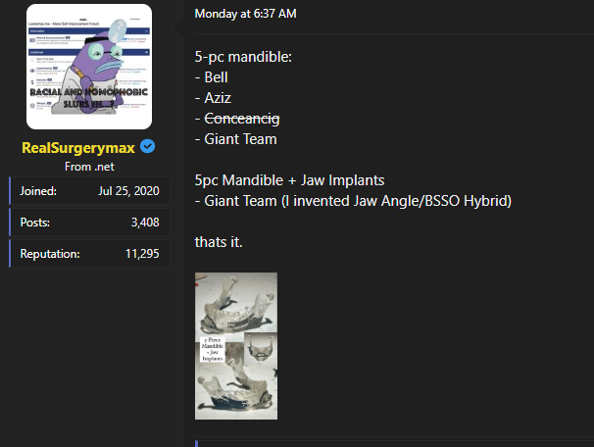Open the RealSurgerymax username link
594x447 pixels.
(78, 147)
